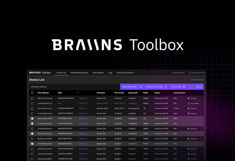Check the box for row 10.35.1.6
Screen dimensions: 235x161
pos(32,113)
